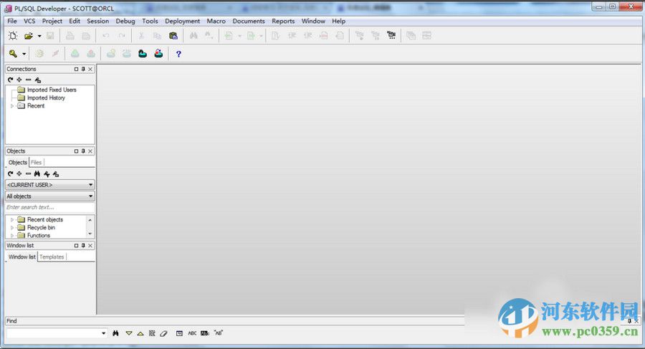Click the Enter search text field

pyautogui.click(x=49, y=207)
